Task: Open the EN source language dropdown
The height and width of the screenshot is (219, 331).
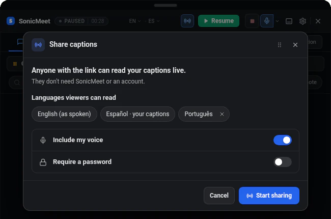Action: point(134,21)
